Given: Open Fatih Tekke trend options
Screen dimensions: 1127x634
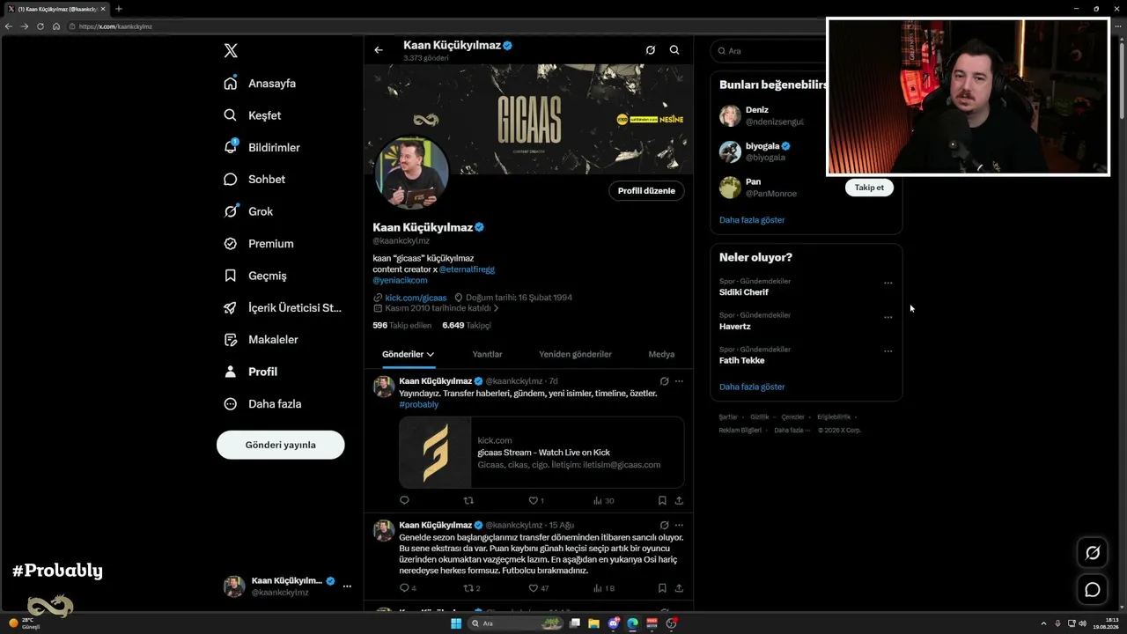Looking at the screenshot, I should coord(888,351).
